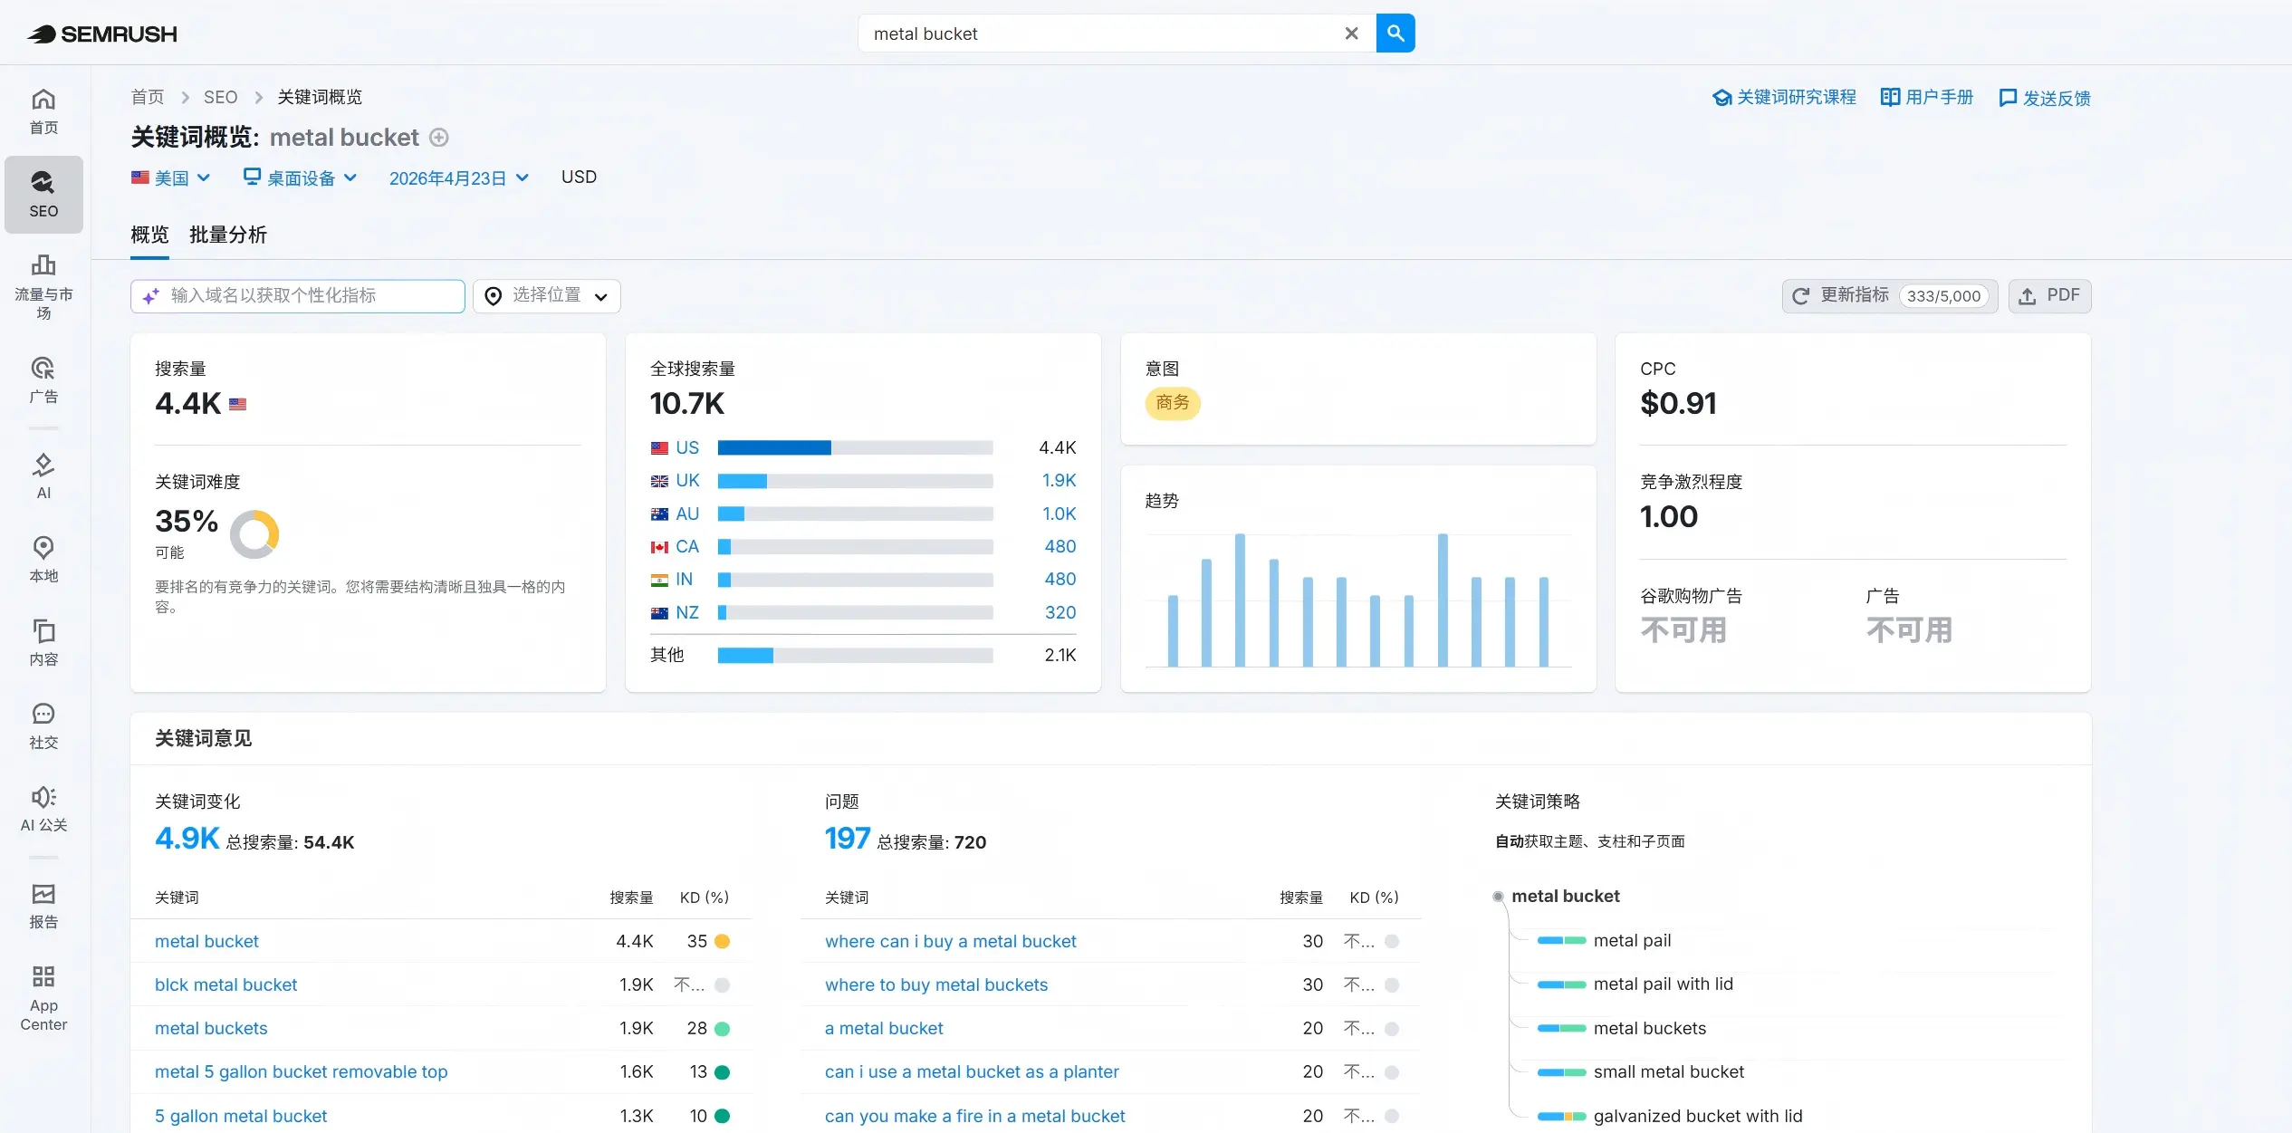Select 'metal pail with lid' tree item
The image size is (2292, 1133).
(1664, 984)
